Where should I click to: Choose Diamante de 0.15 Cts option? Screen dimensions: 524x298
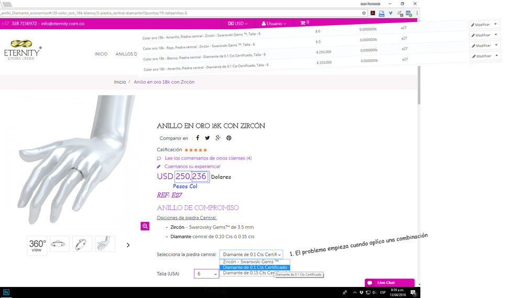coord(247,273)
